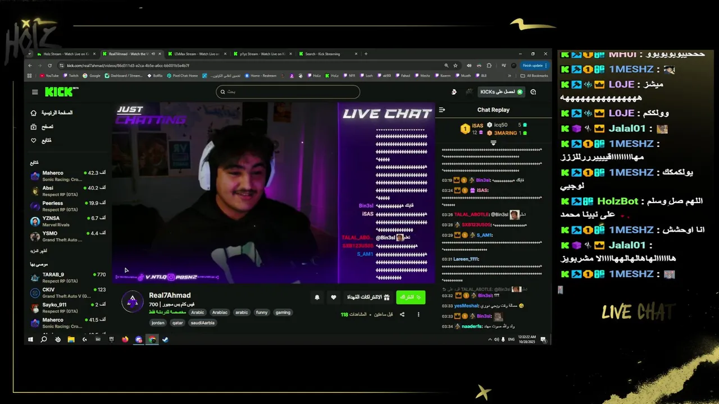719x404 pixels.
Task: Open File Explorer from taskbar
Action: coord(71,339)
